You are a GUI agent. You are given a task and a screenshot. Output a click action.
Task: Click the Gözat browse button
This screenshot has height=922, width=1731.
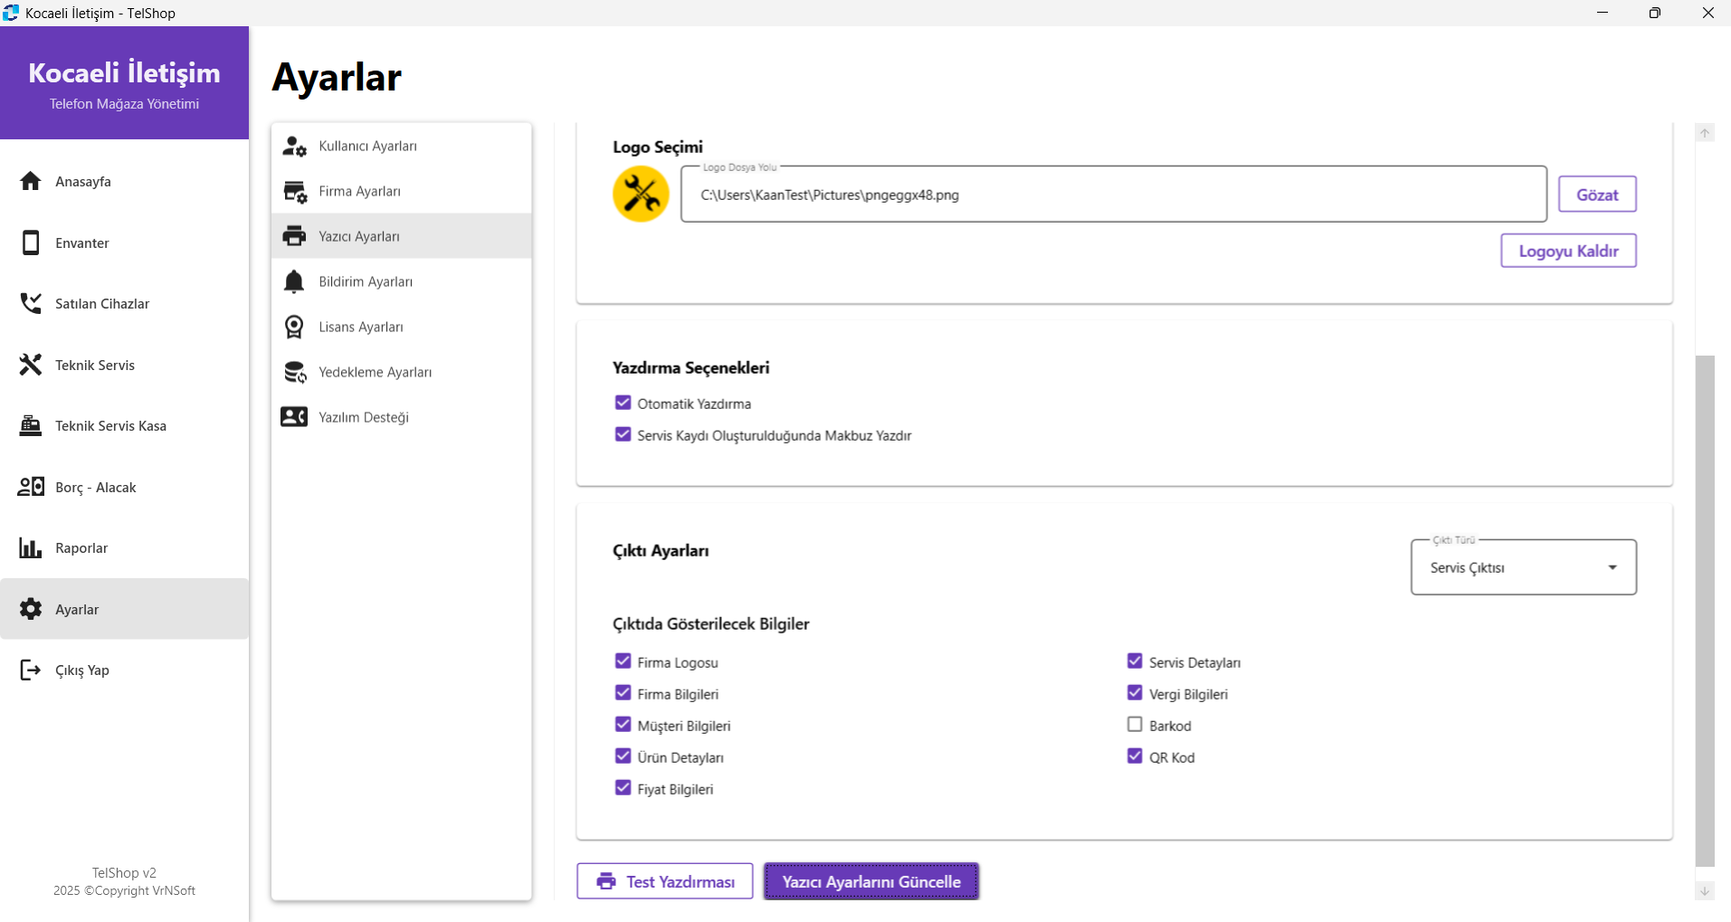(x=1596, y=195)
